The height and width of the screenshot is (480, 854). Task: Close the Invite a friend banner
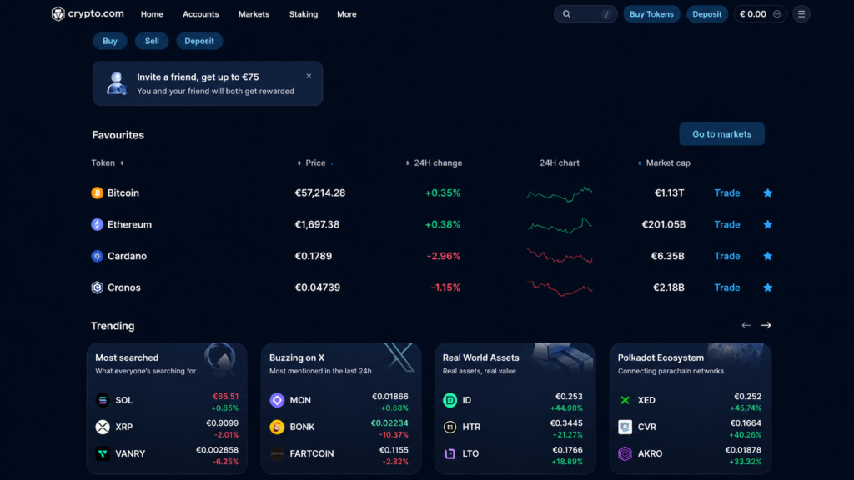[x=309, y=76]
